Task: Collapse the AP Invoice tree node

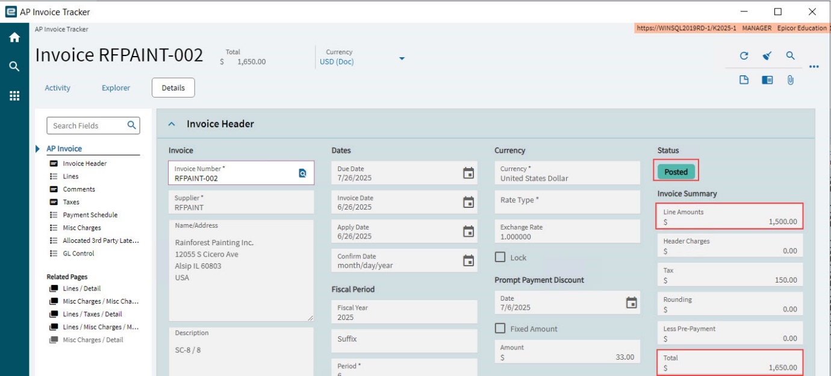Action: (x=39, y=149)
